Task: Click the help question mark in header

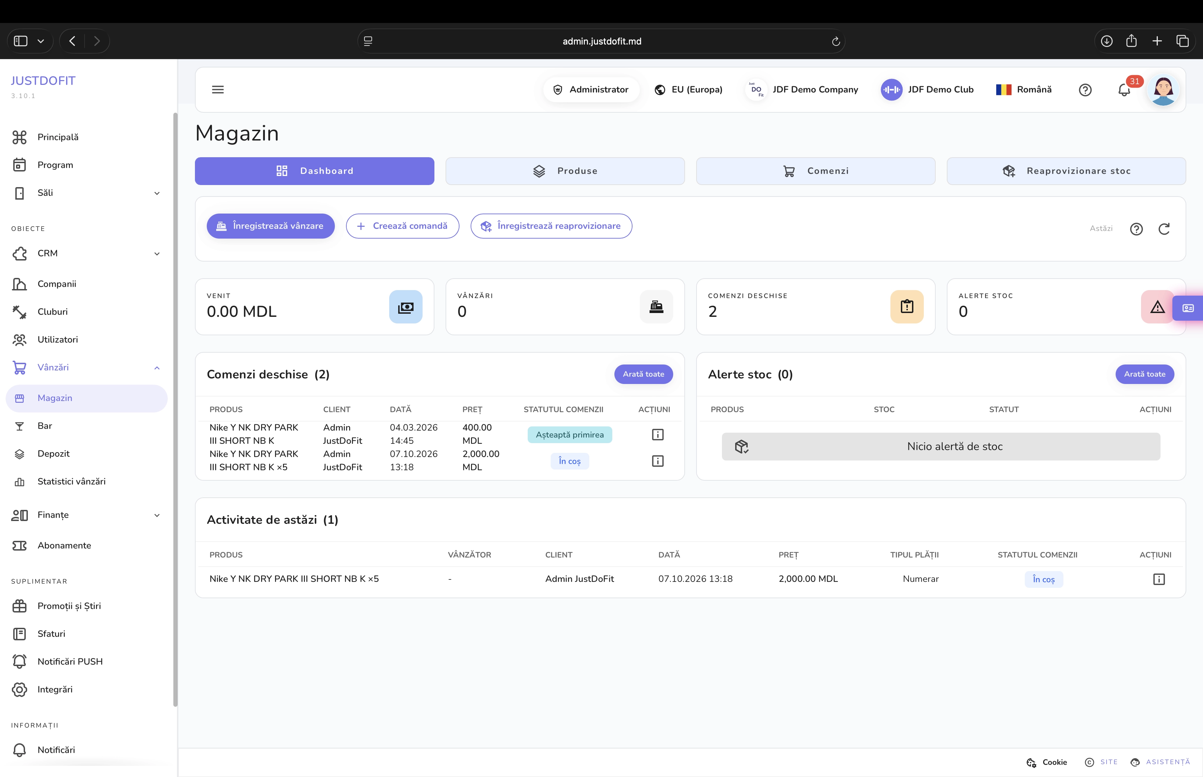Action: point(1085,90)
